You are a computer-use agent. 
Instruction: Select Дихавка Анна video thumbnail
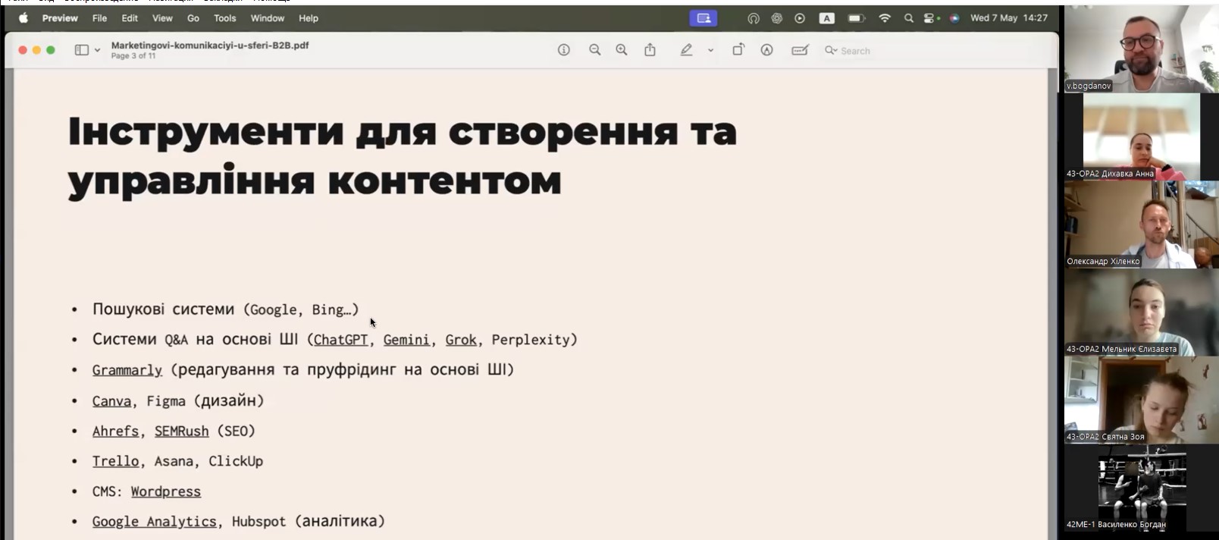tap(1141, 137)
